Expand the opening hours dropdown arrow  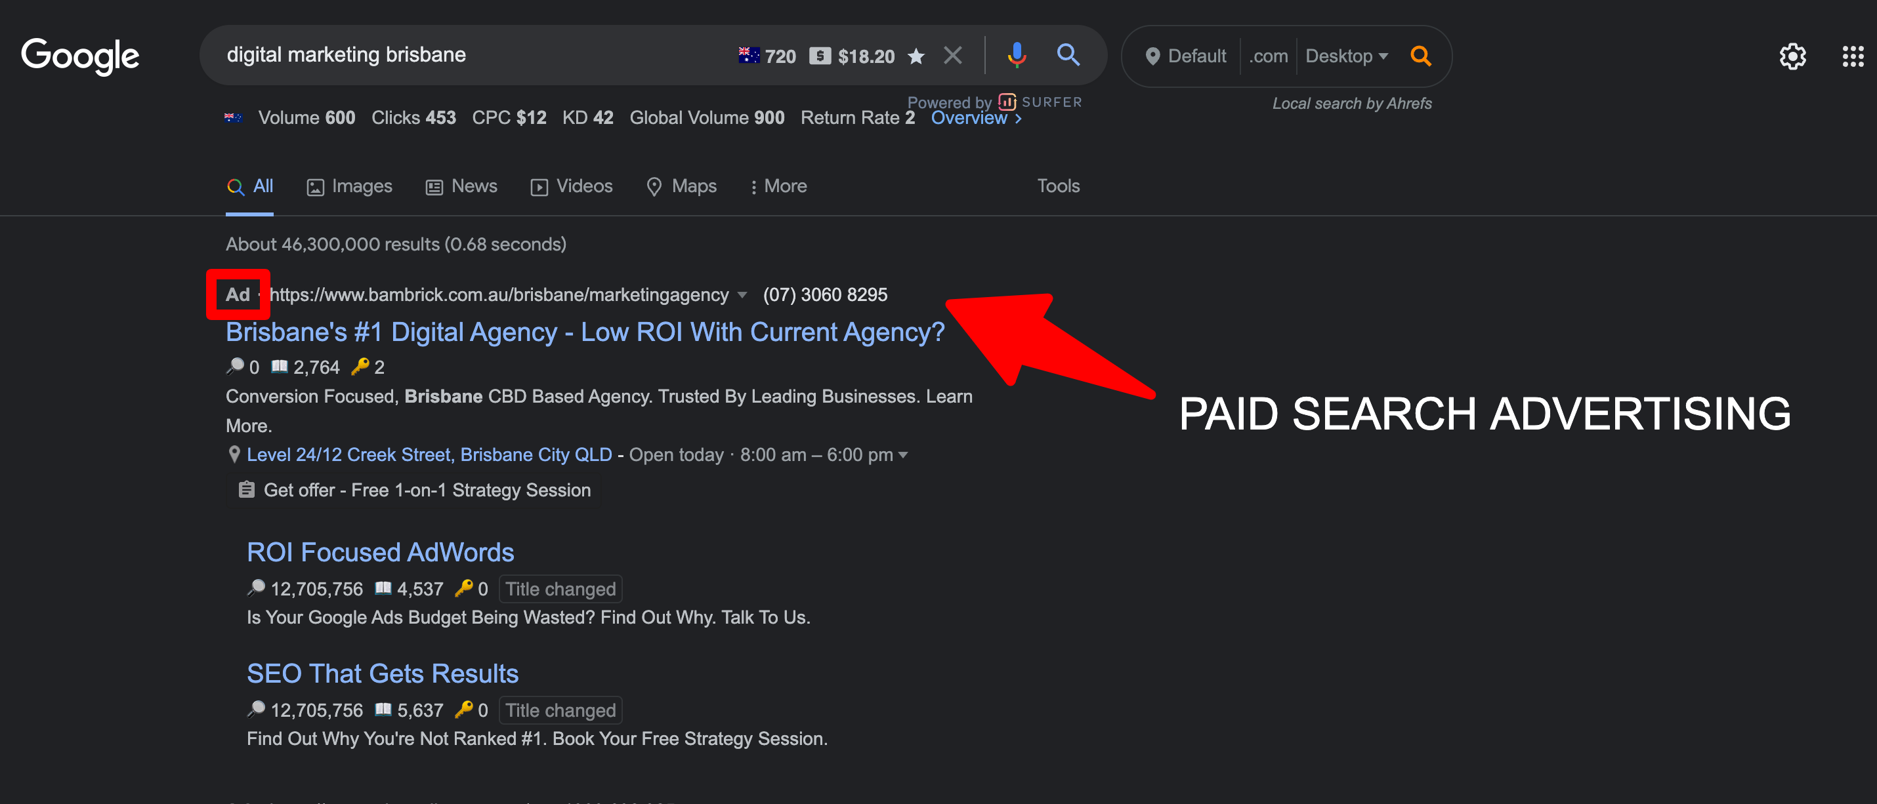point(904,455)
